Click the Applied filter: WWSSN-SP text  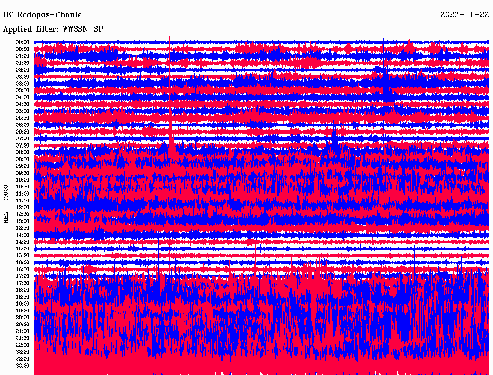(x=53, y=29)
